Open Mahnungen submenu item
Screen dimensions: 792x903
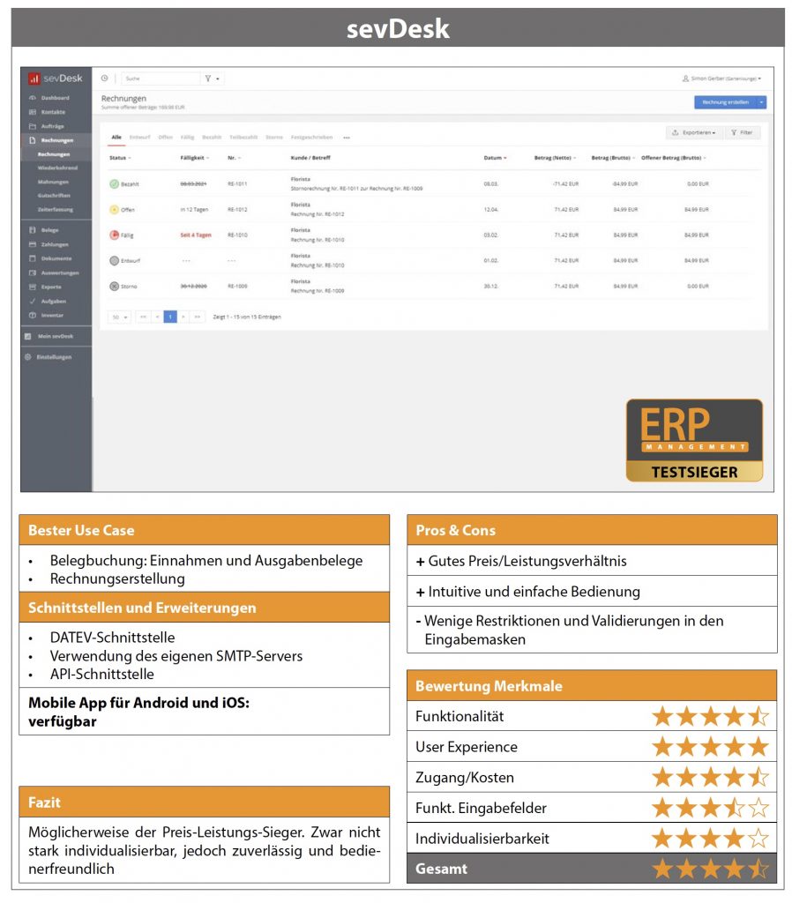[x=52, y=182]
